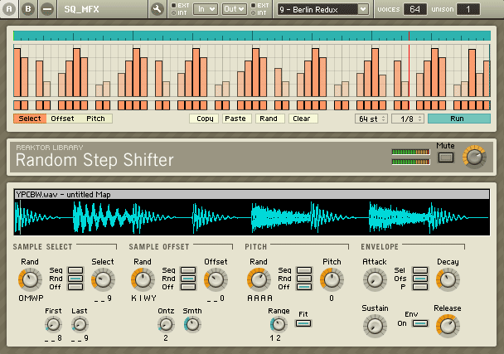Open the In routing dropdown
The image size is (504, 354).
205,9
